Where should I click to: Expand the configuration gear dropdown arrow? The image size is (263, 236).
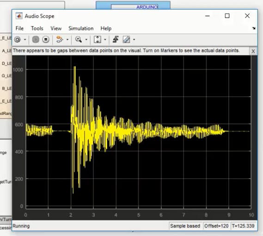coord(25,40)
